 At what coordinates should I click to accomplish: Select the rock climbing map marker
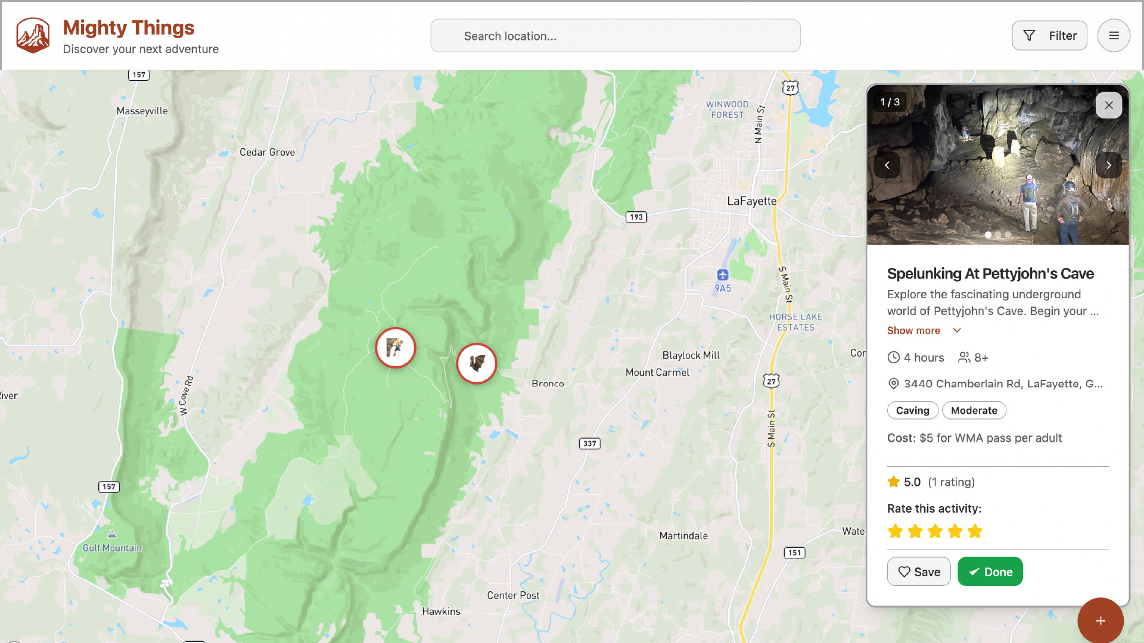pos(395,348)
